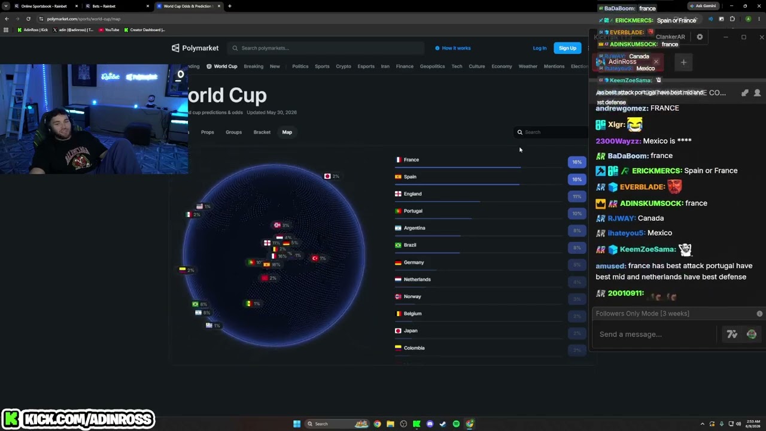Select the Map tab
Image resolution: width=766 pixels, height=431 pixels.
coord(287,132)
